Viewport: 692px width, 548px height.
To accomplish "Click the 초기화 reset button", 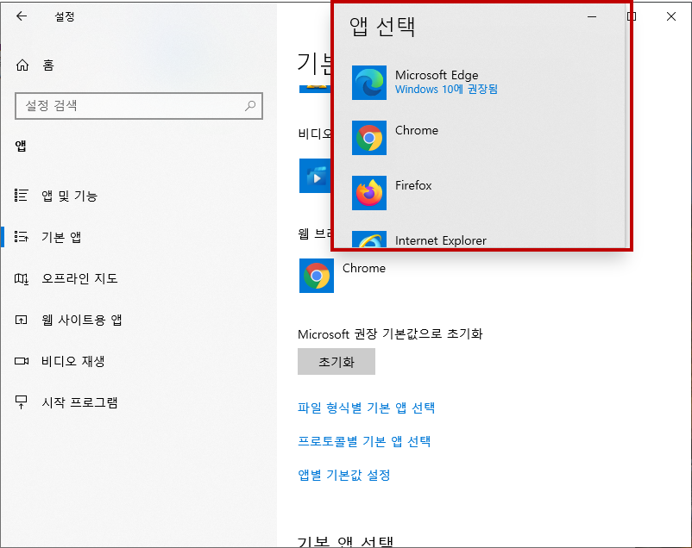I will (337, 362).
